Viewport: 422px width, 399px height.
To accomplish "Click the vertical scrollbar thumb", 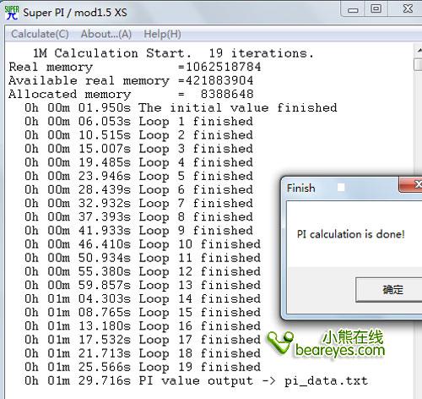I will [419, 64].
